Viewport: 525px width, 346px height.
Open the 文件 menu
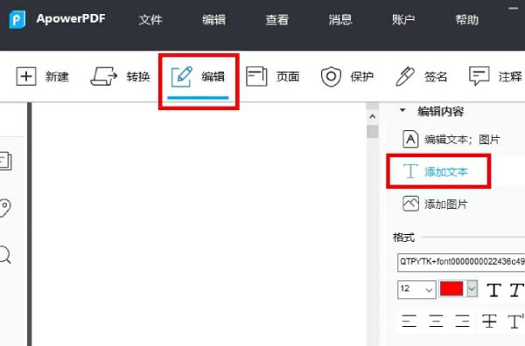(x=150, y=20)
